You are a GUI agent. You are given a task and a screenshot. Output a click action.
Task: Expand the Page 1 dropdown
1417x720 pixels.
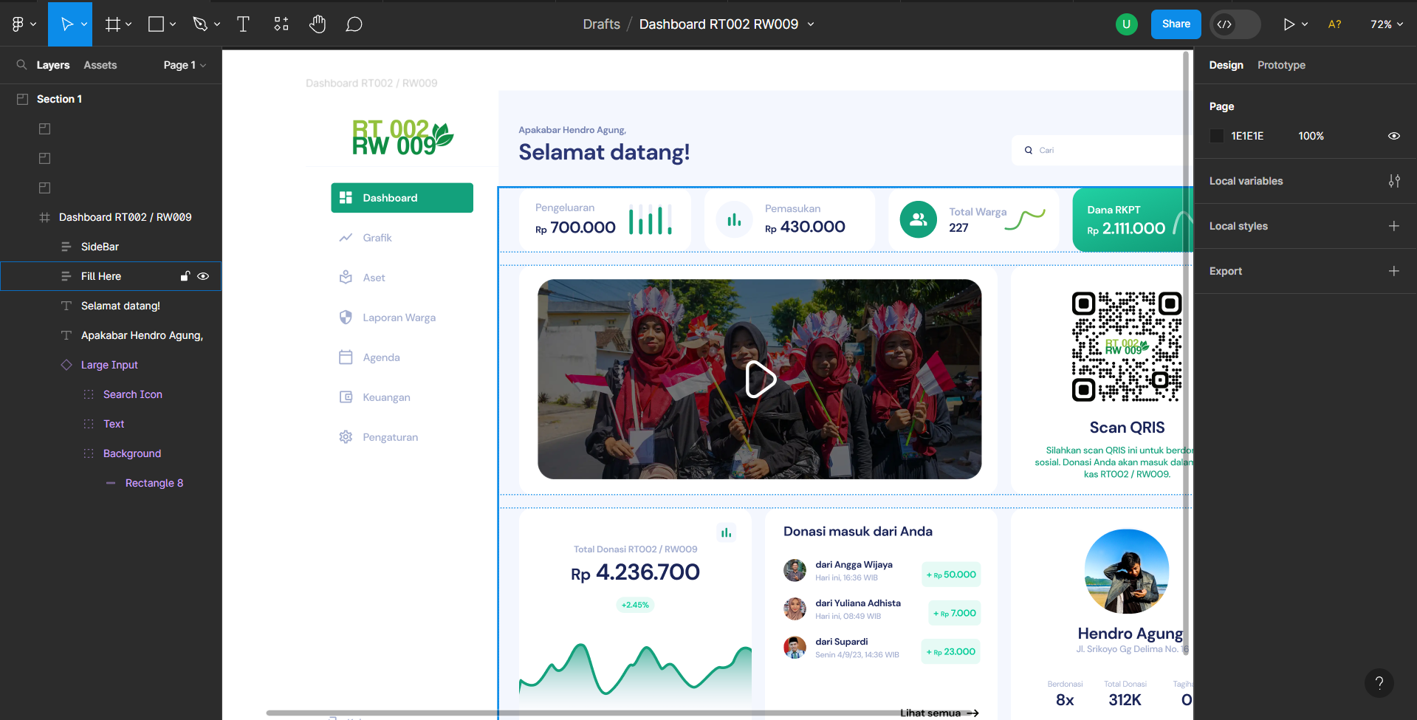[185, 65]
